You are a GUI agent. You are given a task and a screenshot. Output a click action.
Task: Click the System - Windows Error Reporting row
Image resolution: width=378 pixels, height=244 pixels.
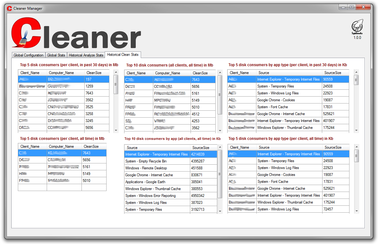(171, 196)
